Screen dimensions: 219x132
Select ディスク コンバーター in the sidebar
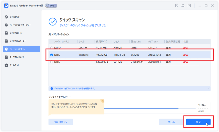coord(17,41)
